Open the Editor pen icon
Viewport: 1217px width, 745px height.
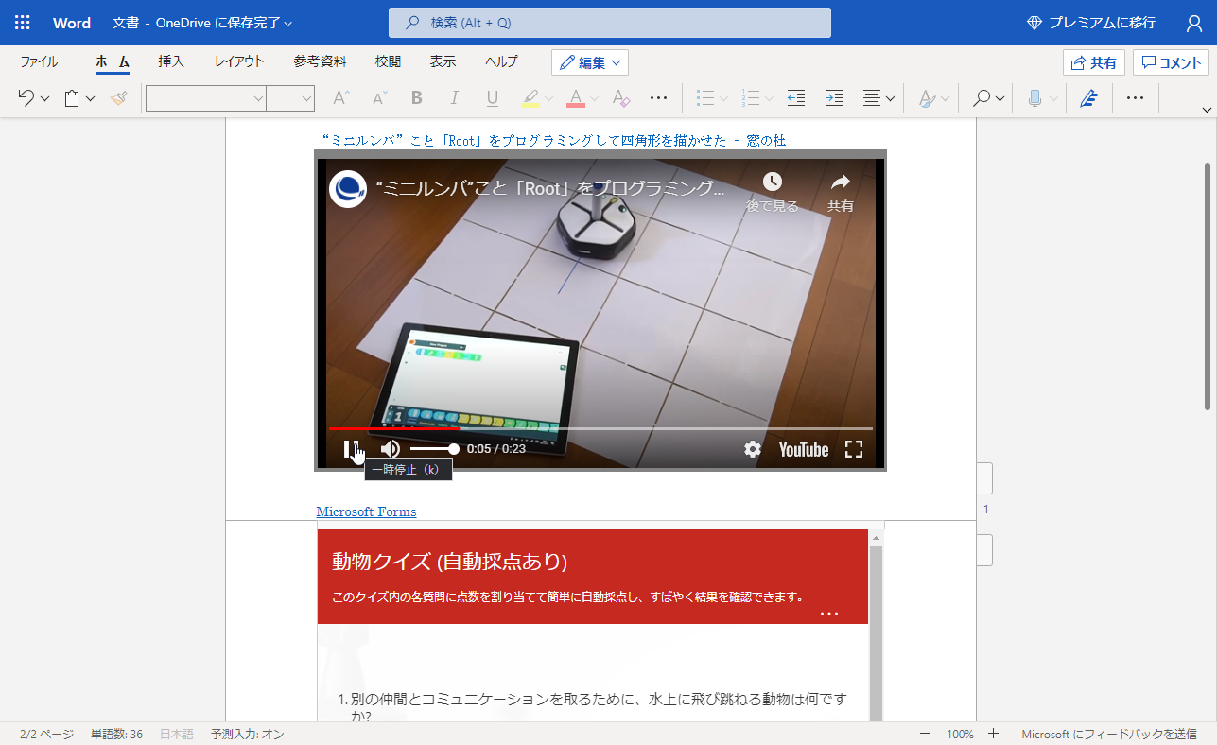[1088, 97]
